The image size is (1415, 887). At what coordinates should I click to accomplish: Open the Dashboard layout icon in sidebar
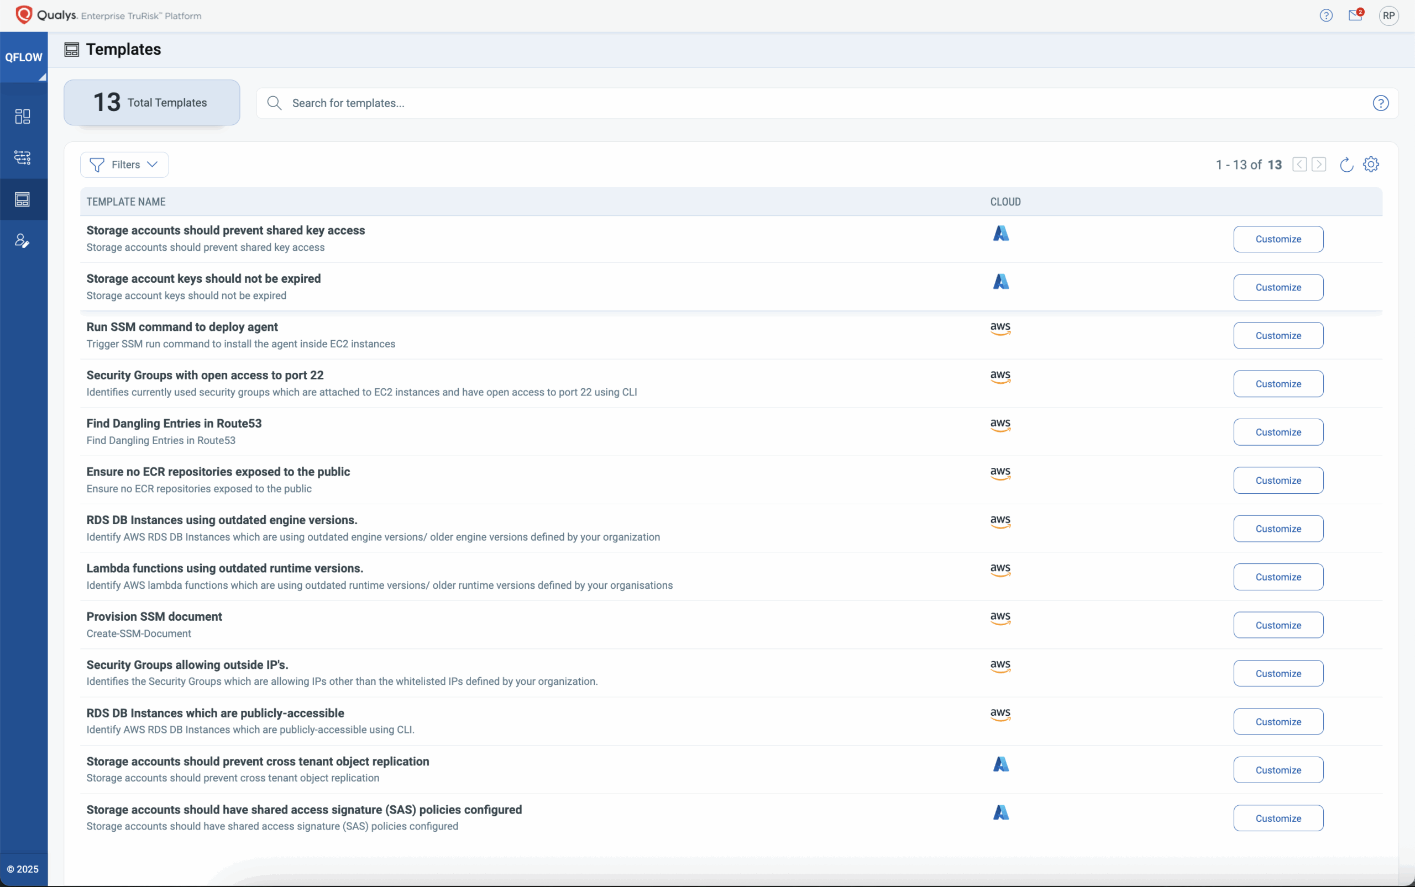(x=23, y=116)
